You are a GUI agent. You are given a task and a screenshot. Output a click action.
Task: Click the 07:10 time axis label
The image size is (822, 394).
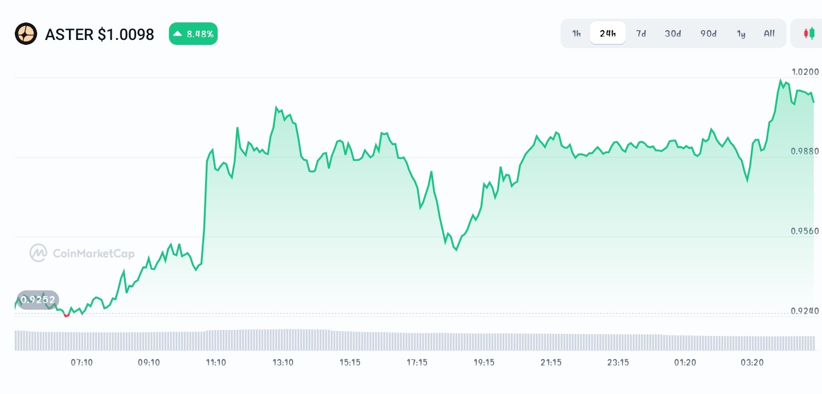tap(82, 362)
